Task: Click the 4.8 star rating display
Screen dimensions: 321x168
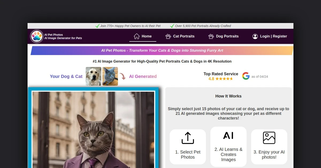Action: (221, 79)
